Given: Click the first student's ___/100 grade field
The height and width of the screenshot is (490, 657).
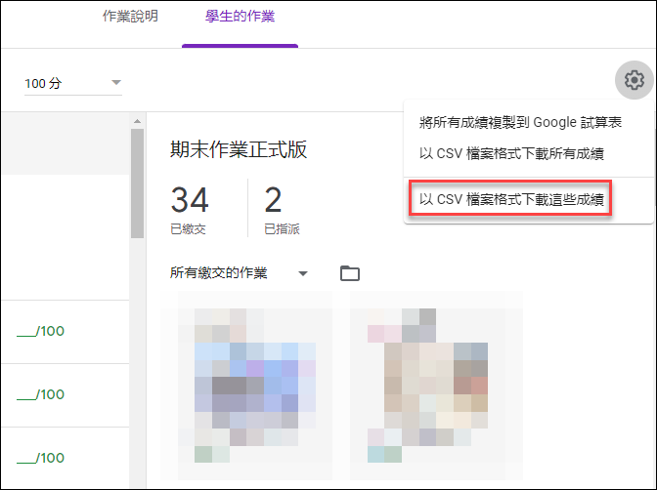Looking at the screenshot, I should [x=41, y=332].
